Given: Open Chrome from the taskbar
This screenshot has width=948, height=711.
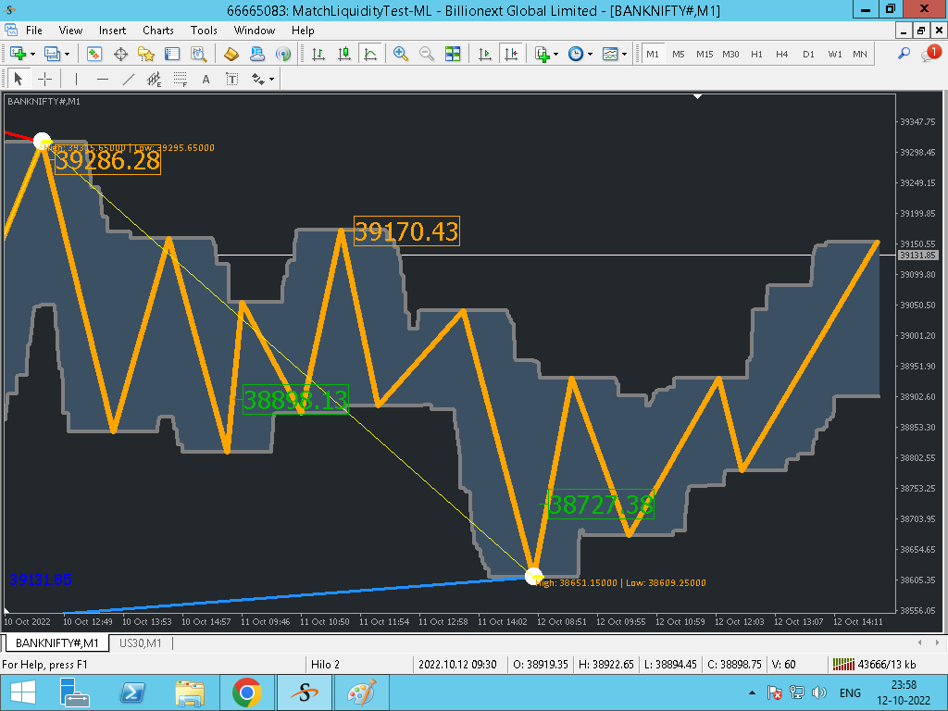Looking at the screenshot, I should click(247, 692).
